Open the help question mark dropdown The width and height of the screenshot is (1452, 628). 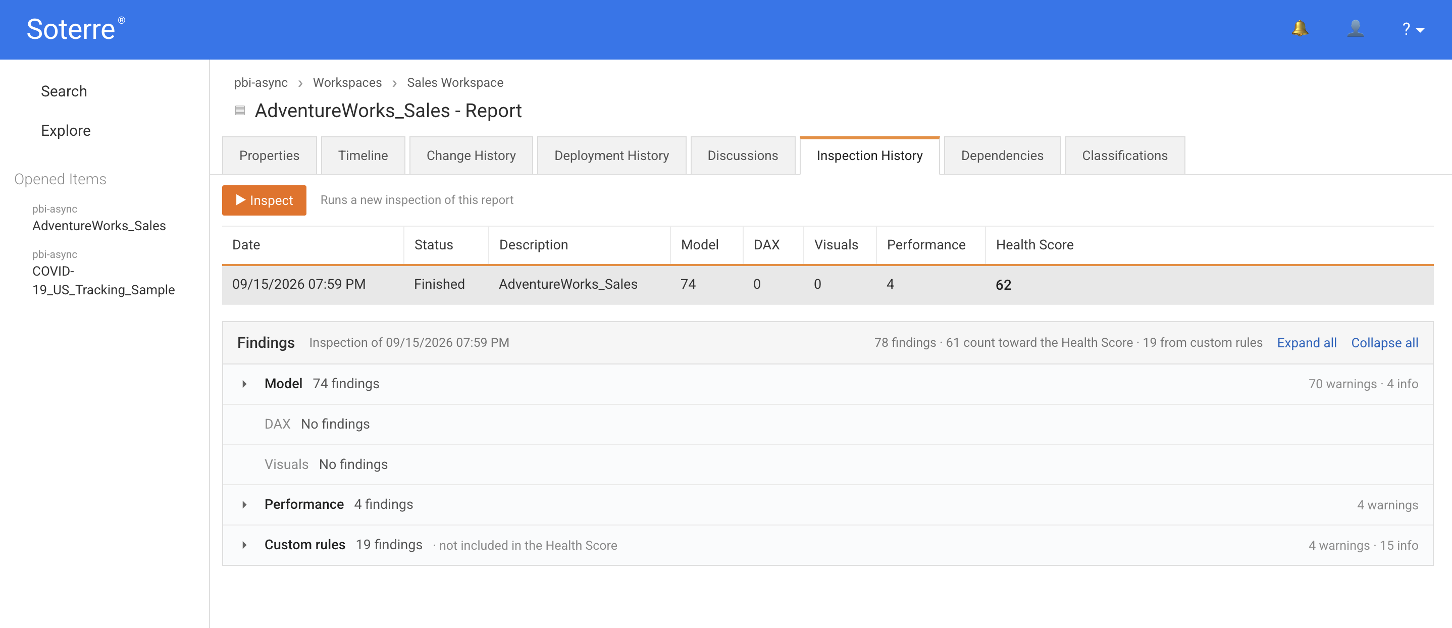(x=1413, y=29)
